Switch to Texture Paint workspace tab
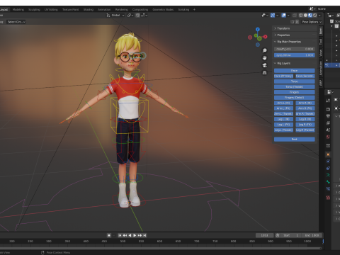Viewport: 340px width, 255px height. [71, 9]
